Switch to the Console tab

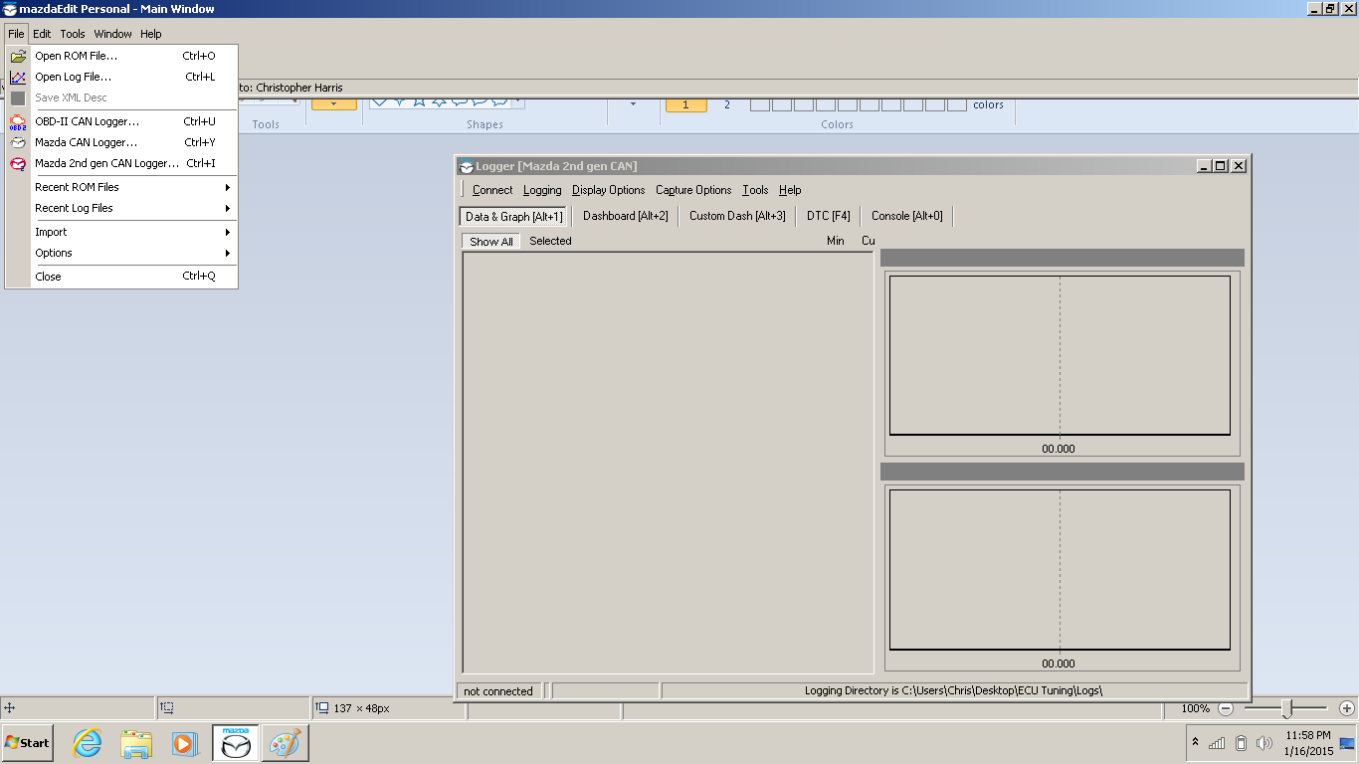click(907, 216)
